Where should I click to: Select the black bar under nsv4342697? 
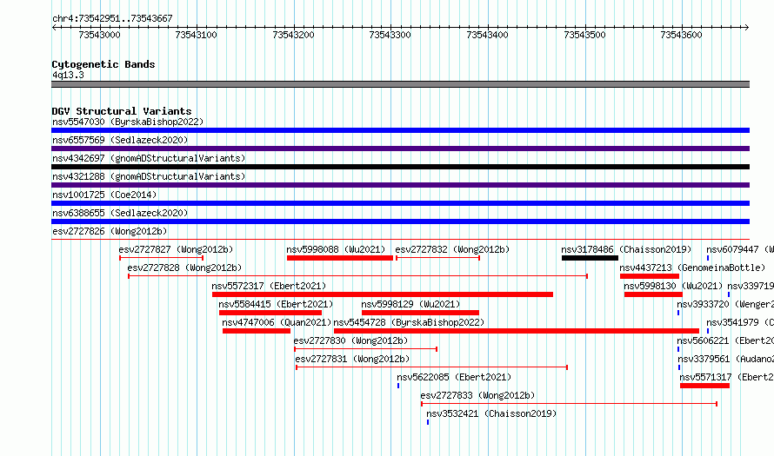point(400,167)
